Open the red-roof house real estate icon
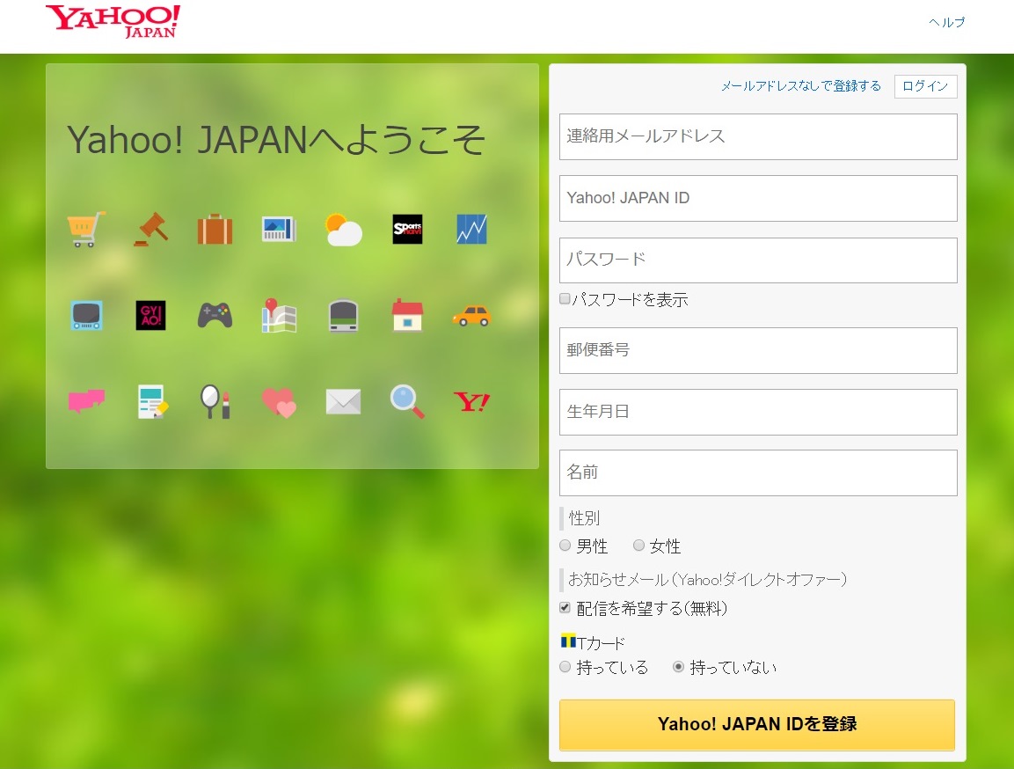 [407, 315]
